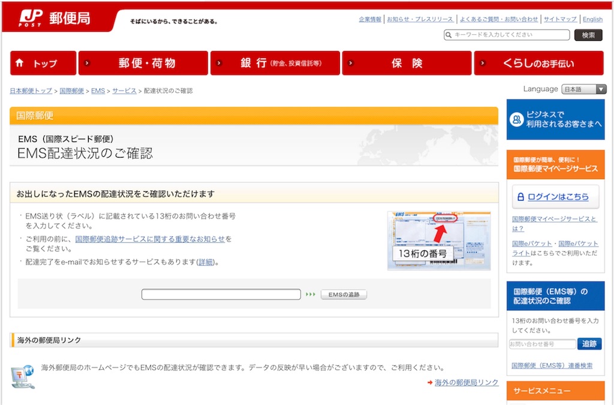Click the EMSの追跡 button
Viewport: 614px width, 405px height.
coord(344,294)
